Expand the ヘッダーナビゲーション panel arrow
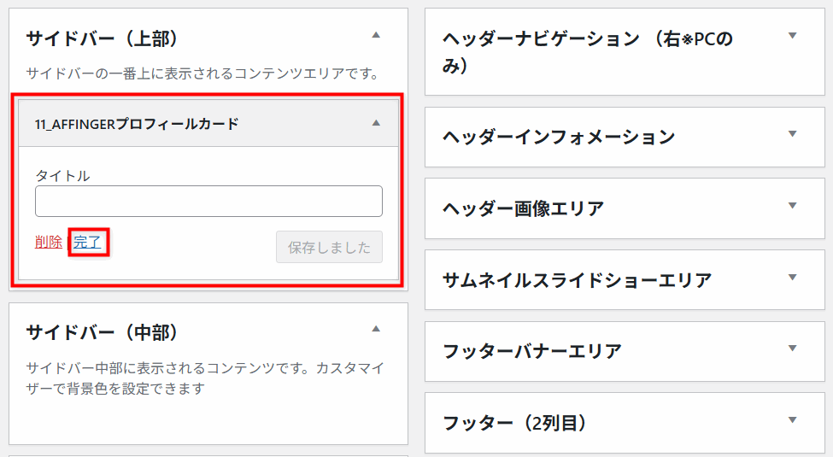This screenshot has height=457, width=833. point(793,36)
